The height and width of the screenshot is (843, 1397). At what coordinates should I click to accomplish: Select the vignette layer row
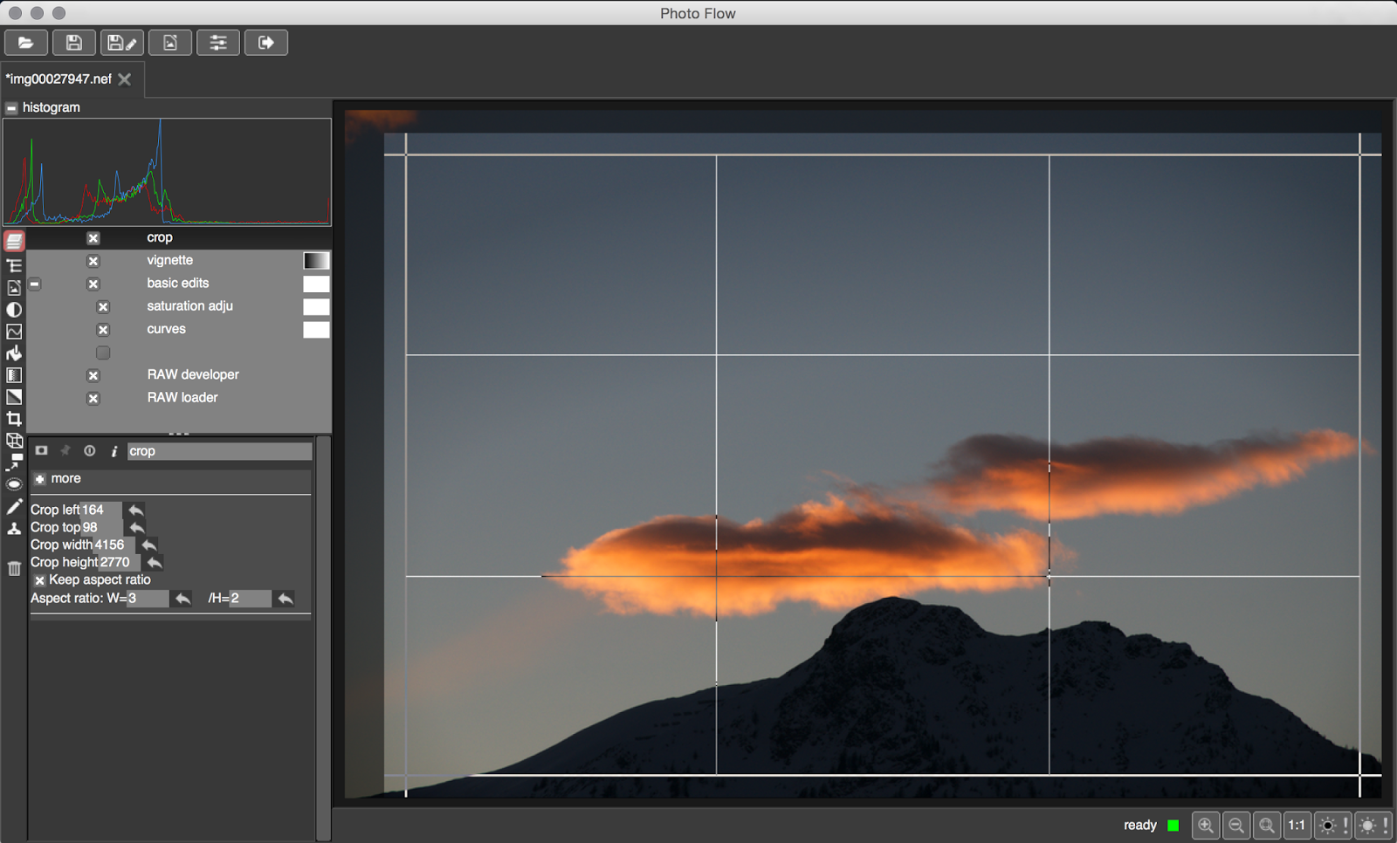coord(179,260)
